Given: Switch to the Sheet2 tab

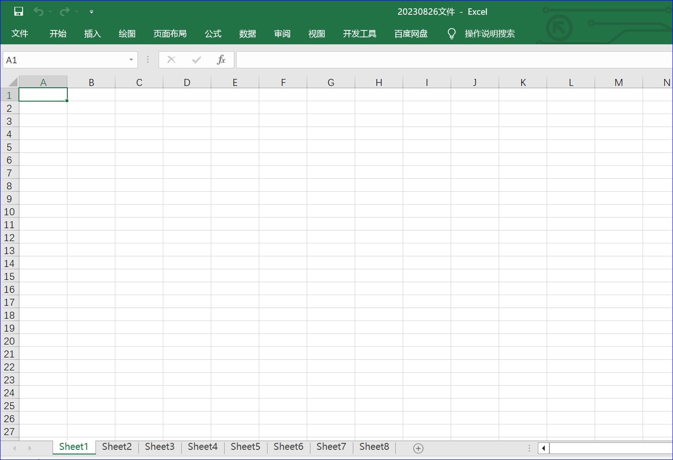Looking at the screenshot, I should point(117,447).
